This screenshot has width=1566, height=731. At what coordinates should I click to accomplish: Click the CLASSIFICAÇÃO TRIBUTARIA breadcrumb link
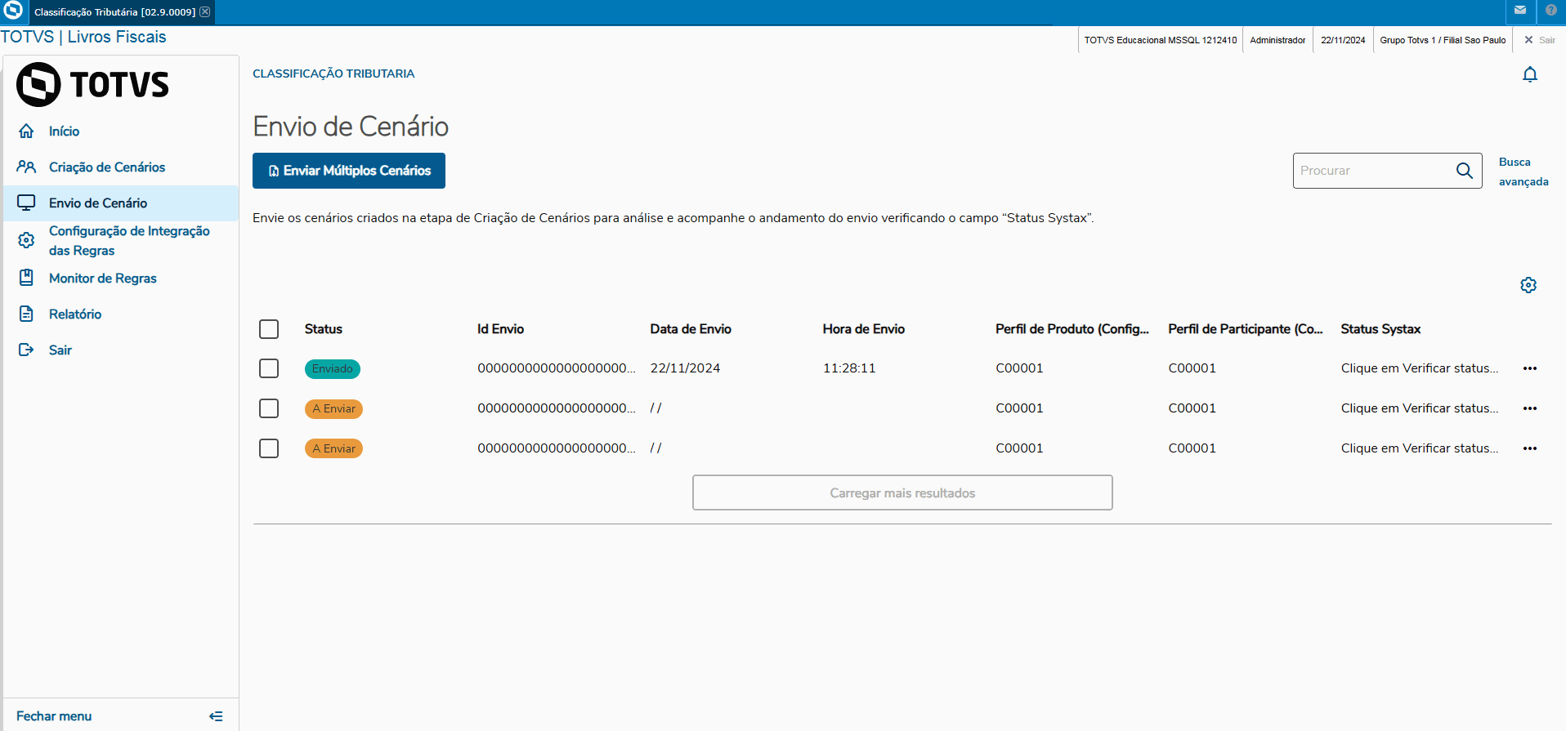click(x=333, y=74)
